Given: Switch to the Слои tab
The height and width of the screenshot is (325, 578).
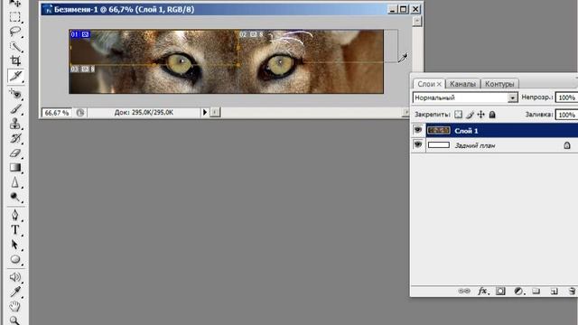Looking at the screenshot, I should tap(426, 84).
